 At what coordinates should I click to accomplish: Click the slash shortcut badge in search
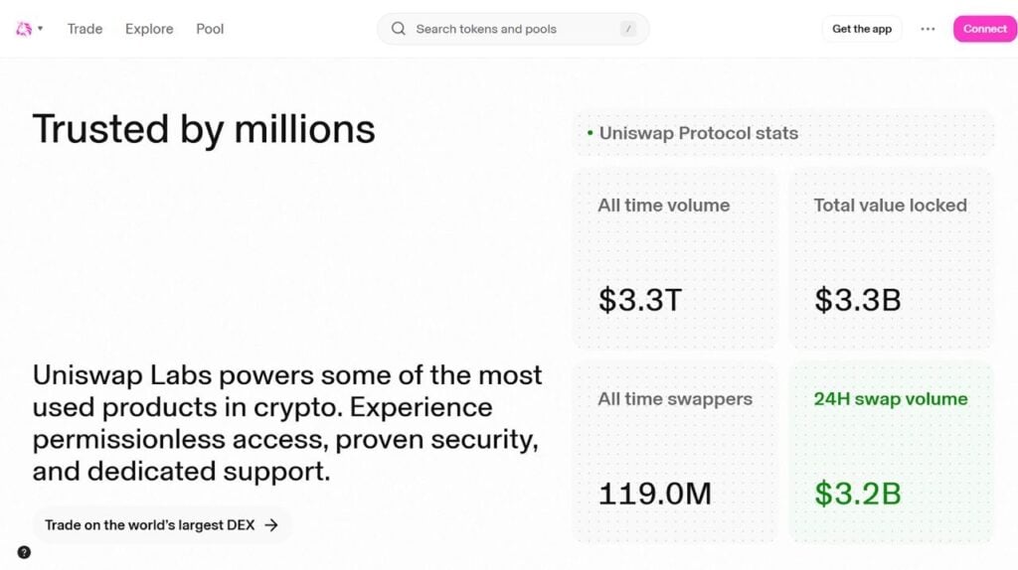627,29
